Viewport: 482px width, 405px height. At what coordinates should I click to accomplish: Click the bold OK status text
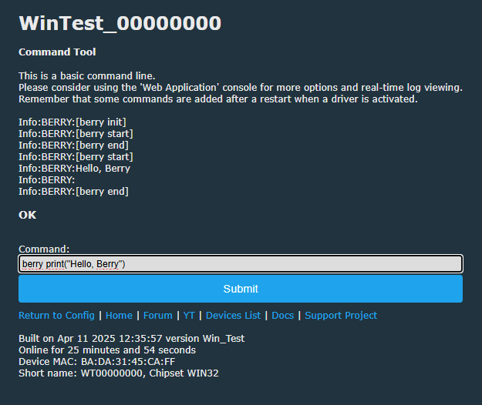point(27,215)
